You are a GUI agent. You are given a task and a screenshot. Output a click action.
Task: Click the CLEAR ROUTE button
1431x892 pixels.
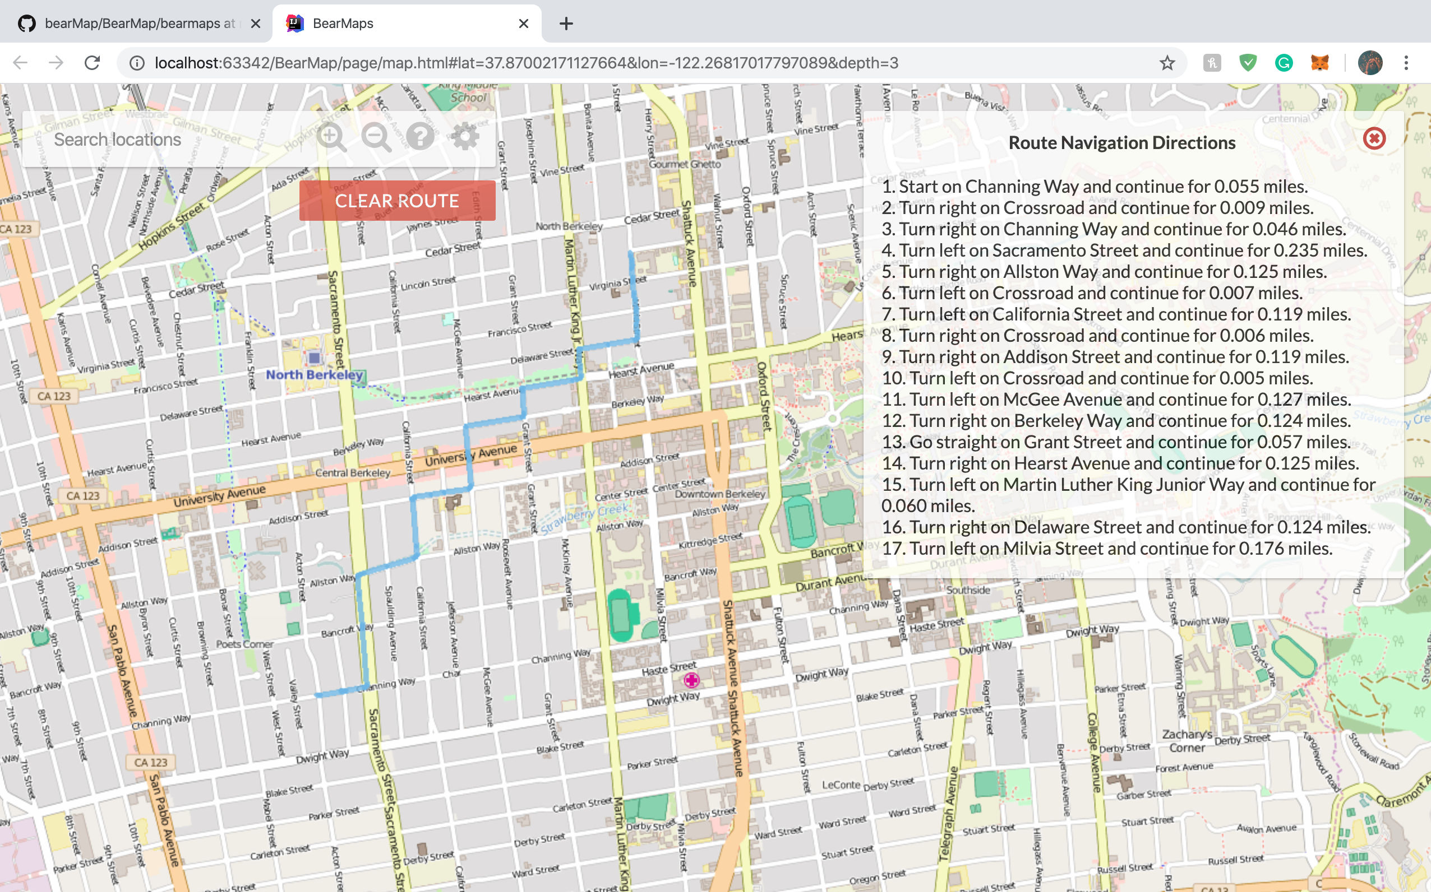[x=398, y=201]
